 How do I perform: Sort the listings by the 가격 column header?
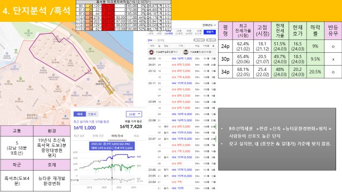[x=181, y=46]
